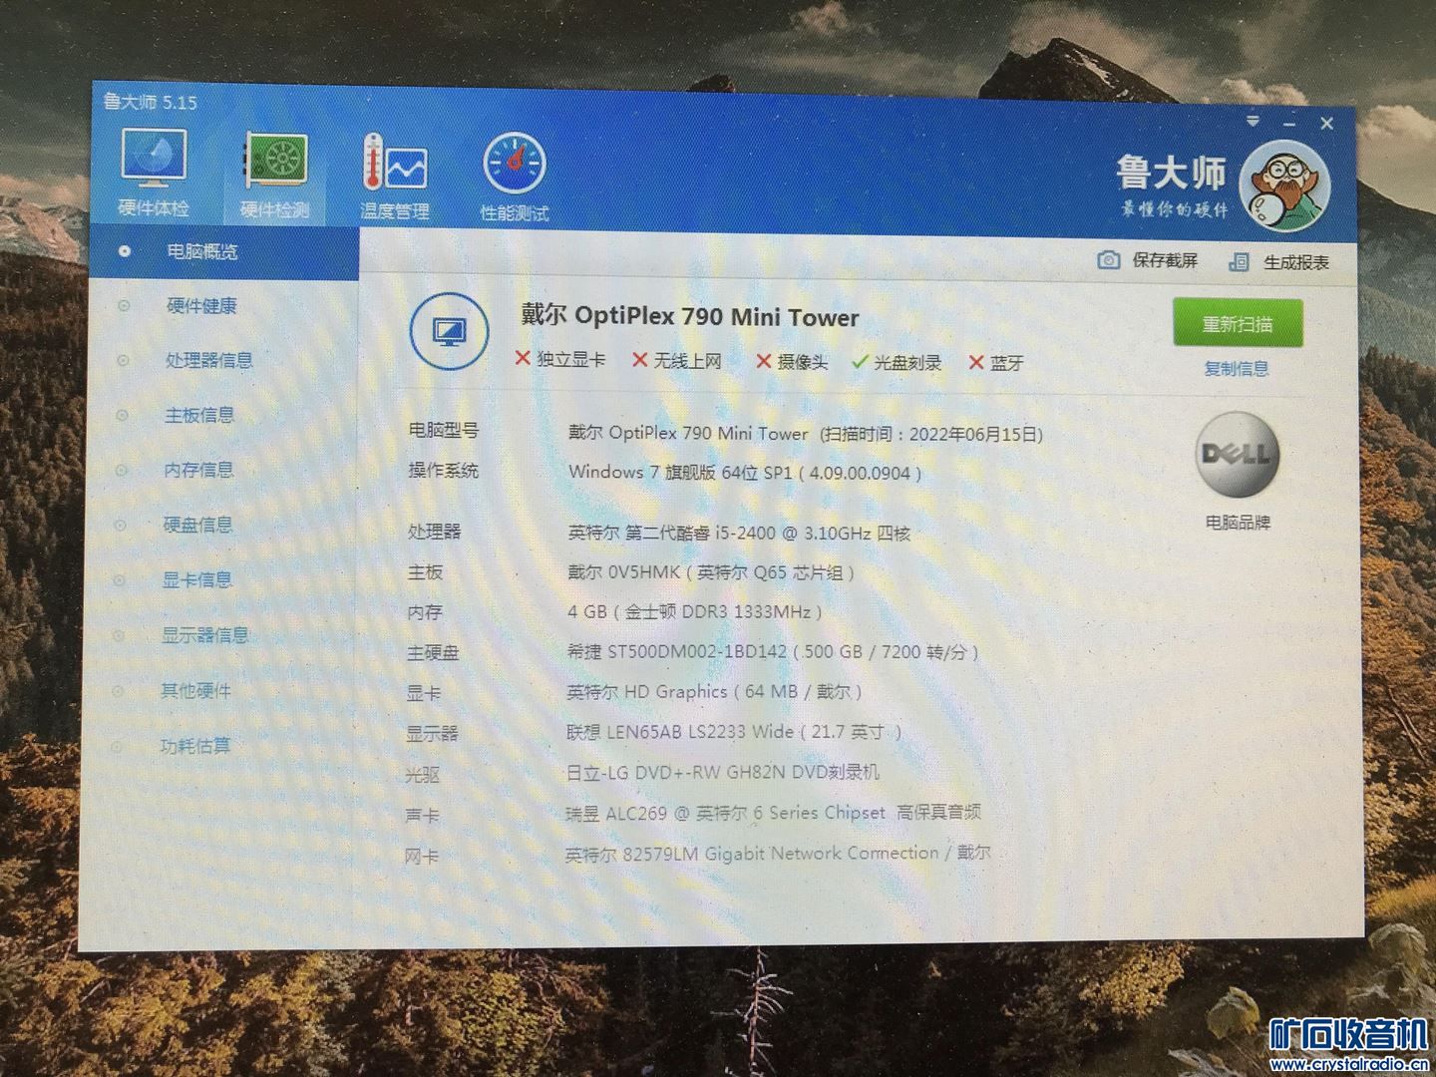Click the 主硬盘 row label
Screen dimensions: 1436x1077
[x=433, y=652]
